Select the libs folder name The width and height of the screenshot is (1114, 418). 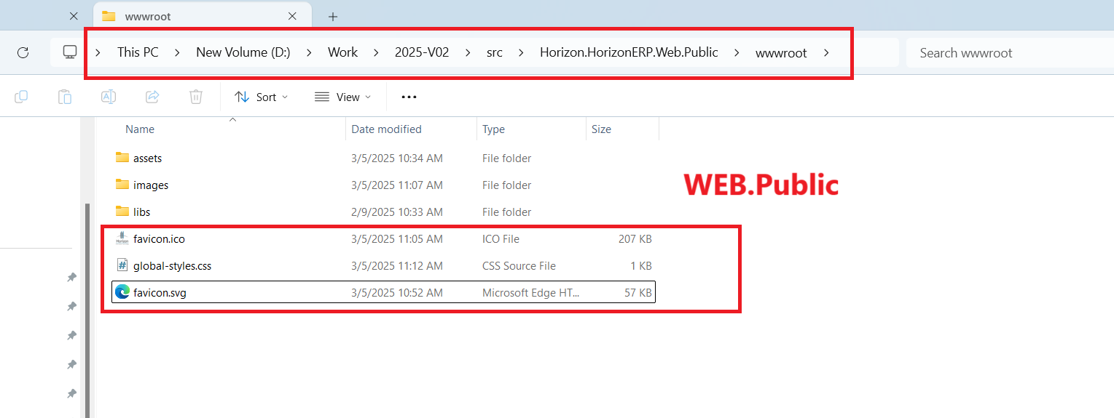point(141,212)
